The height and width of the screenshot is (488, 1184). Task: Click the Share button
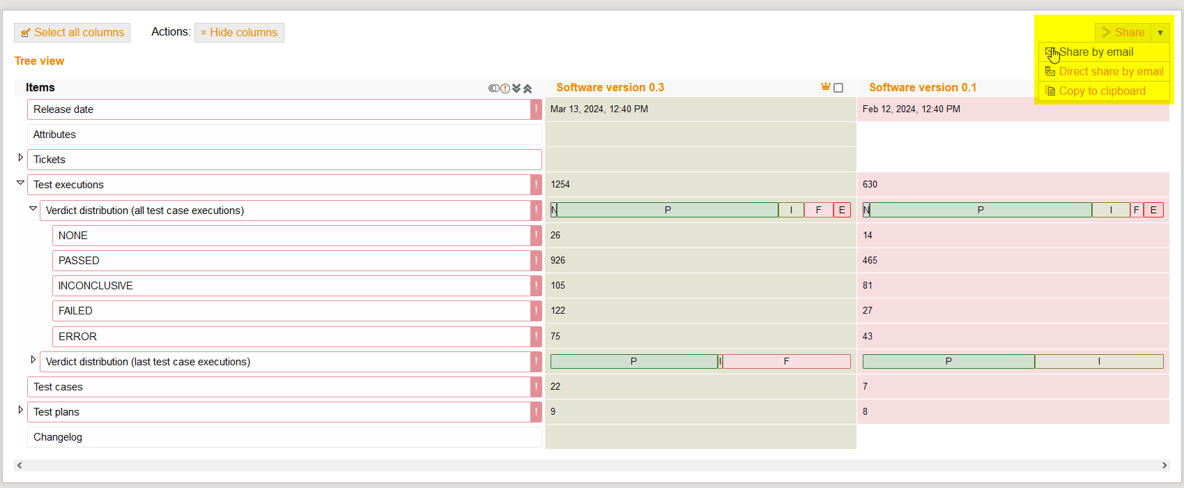pos(1123,33)
